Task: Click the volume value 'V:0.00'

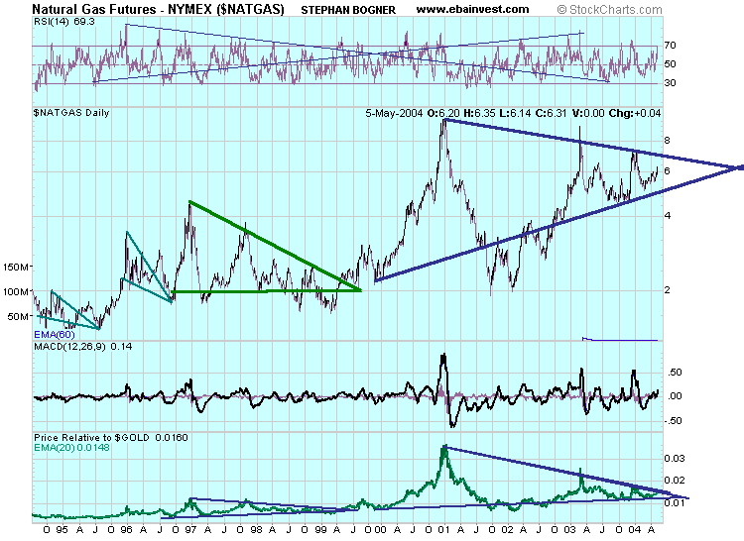Action: (x=588, y=113)
